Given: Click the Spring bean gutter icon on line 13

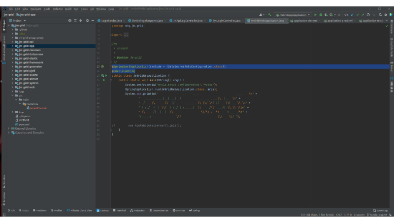Looking at the screenshot, I should (102, 66).
